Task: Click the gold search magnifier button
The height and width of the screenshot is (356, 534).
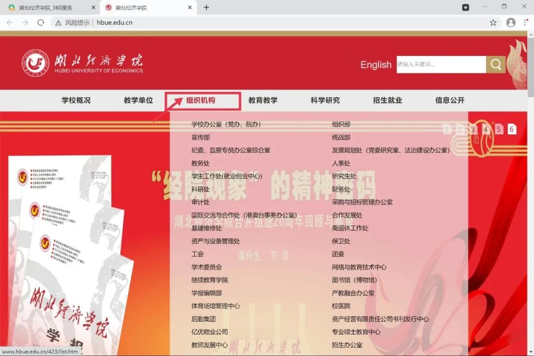Action: pyautogui.click(x=495, y=64)
